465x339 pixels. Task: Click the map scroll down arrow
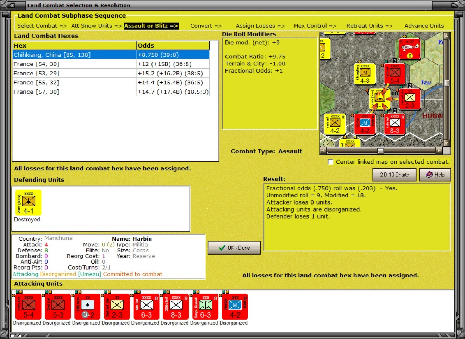pyautogui.click(x=447, y=143)
